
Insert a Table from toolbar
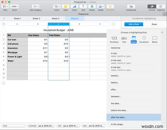coord(65,7)
